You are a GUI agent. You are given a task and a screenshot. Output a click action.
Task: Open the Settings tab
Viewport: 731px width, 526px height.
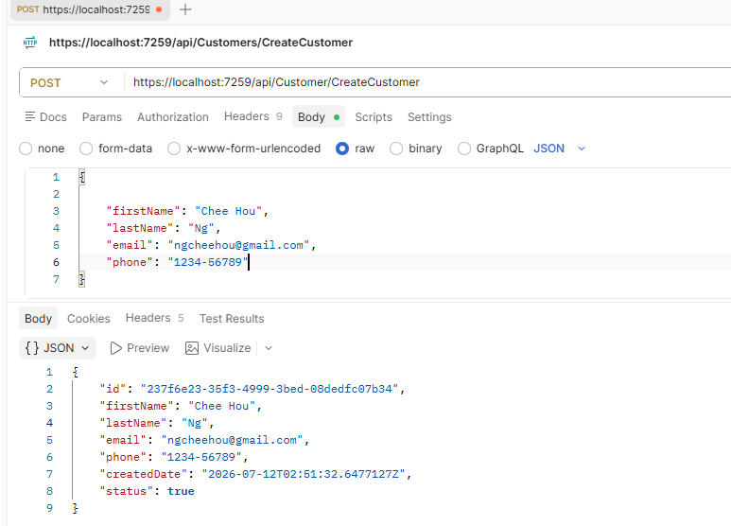tap(429, 117)
